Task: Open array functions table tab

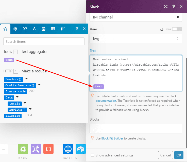Action: [53, 29]
